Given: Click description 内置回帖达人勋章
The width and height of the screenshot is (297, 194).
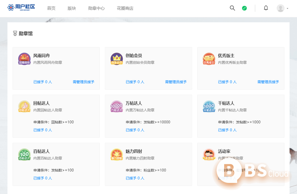Looking at the screenshot, I should pyautogui.click(x=48, y=110).
